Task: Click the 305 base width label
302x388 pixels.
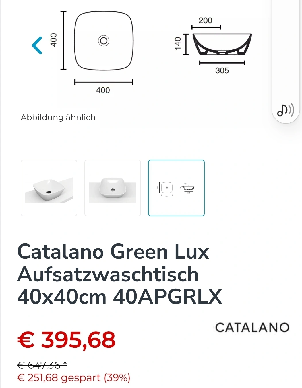Action: [x=222, y=70]
